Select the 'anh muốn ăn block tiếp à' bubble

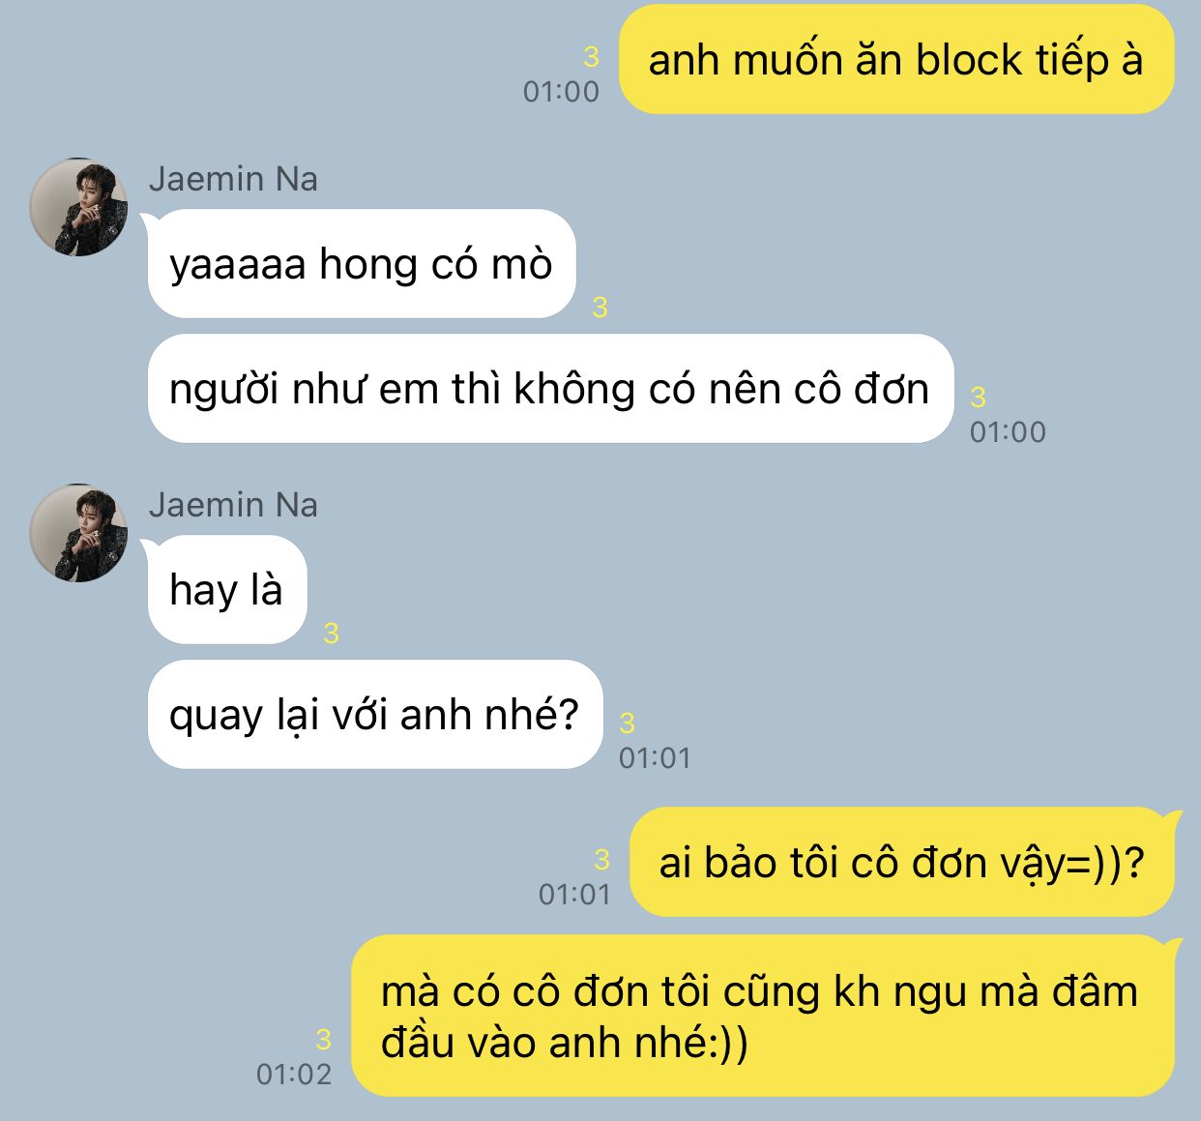[x=896, y=60]
